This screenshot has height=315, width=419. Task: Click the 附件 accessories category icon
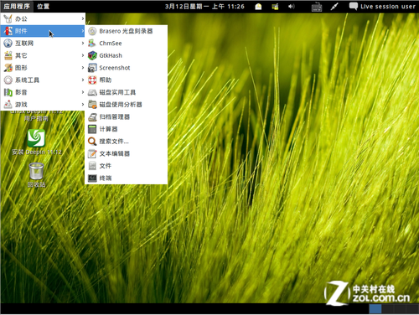coord(8,31)
